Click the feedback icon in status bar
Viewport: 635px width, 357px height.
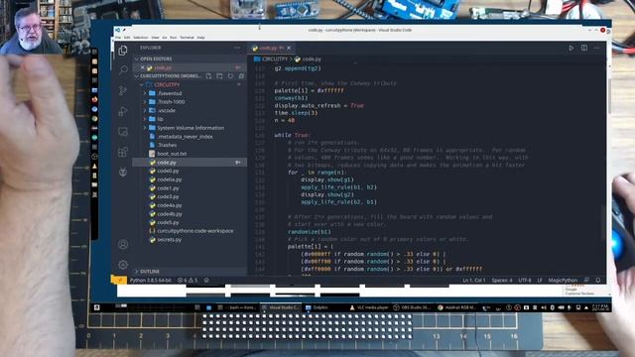[x=586, y=280]
